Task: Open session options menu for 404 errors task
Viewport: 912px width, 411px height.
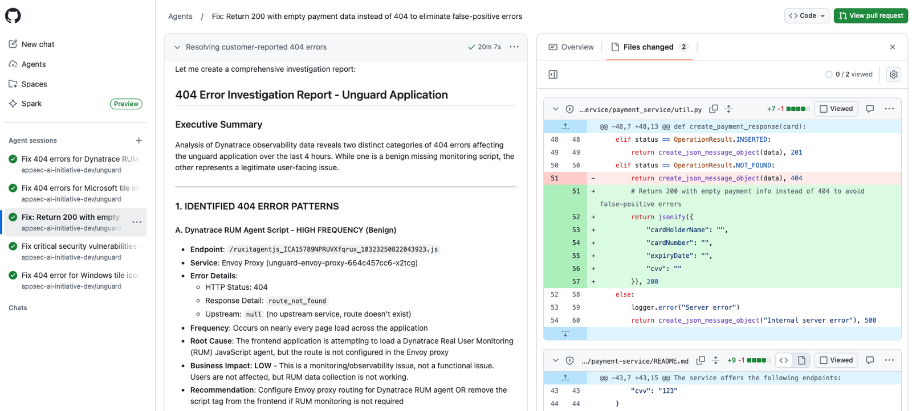Action: point(514,47)
